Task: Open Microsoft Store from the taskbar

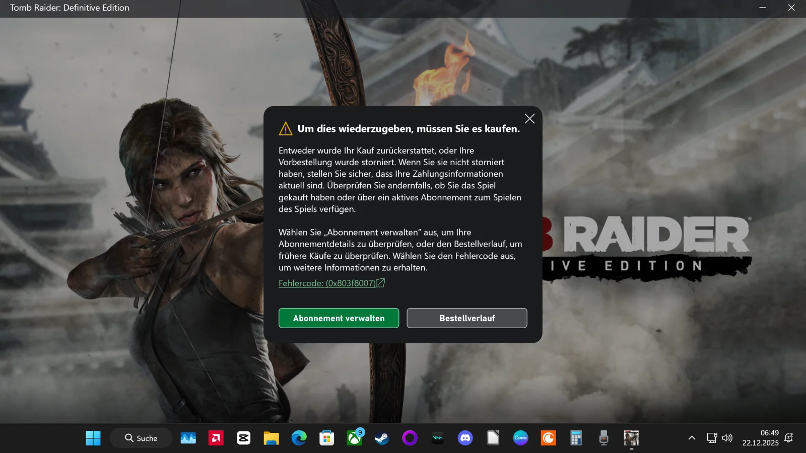Action: click(327, 438)
